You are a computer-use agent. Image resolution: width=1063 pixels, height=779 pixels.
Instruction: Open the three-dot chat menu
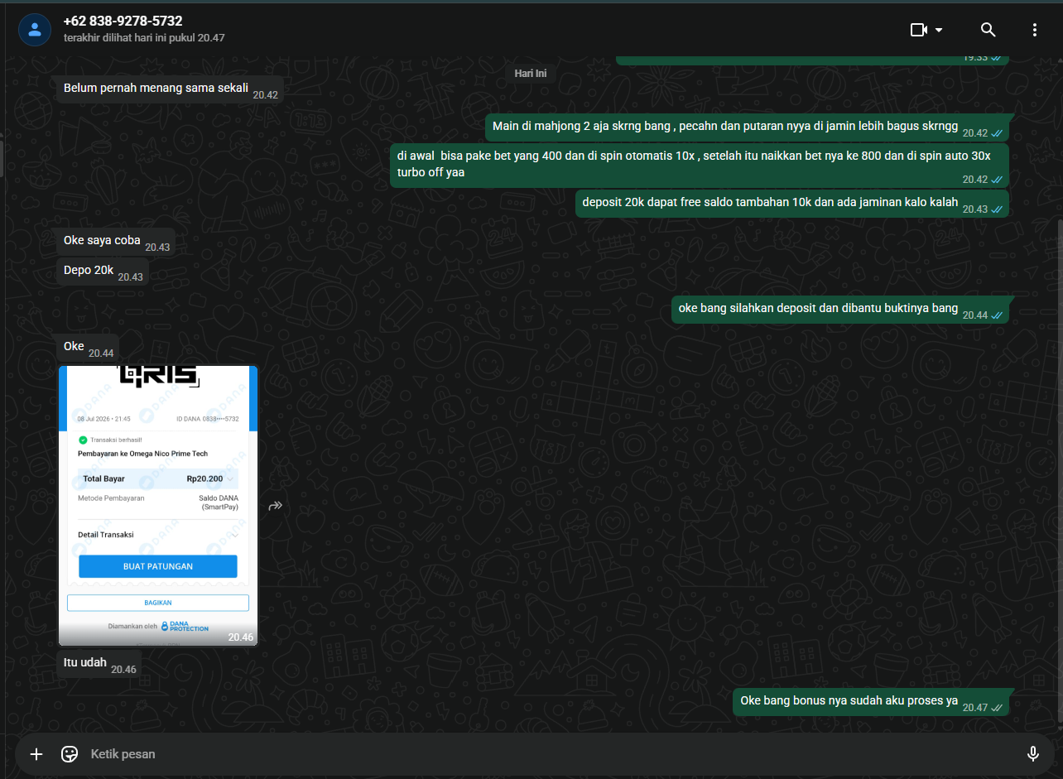(x=1035, y=30)
